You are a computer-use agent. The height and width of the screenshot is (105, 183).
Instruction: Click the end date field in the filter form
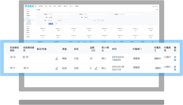click(62, 21)
